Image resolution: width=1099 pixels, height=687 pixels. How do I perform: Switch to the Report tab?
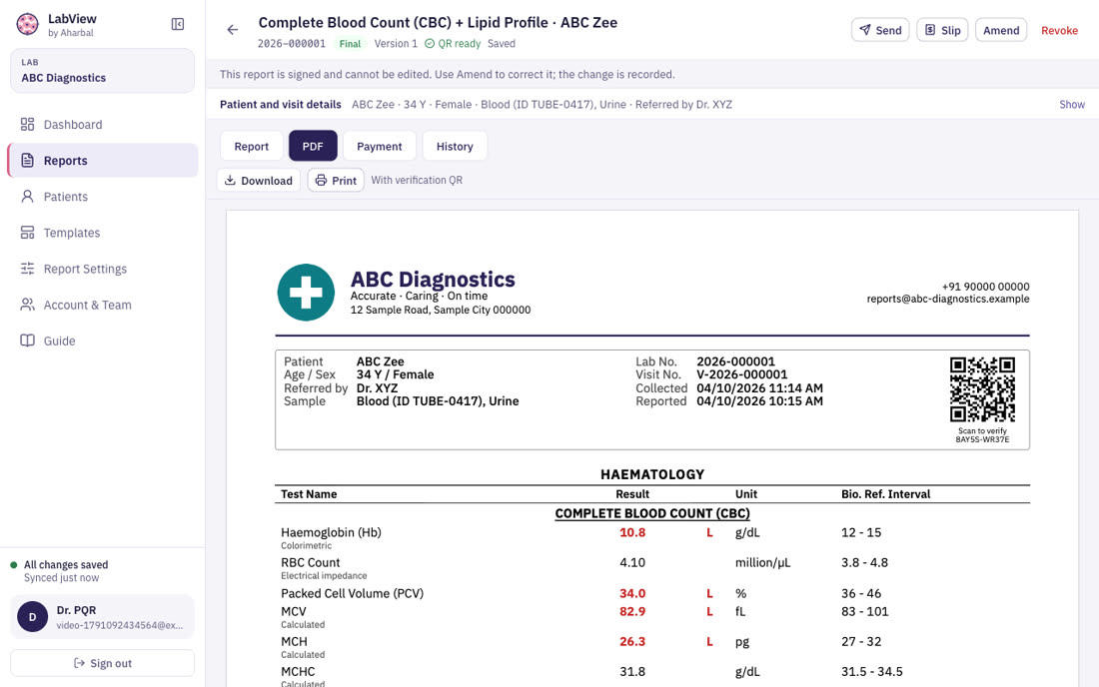click(251, 146)
